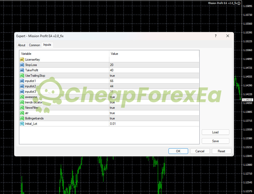This screenshot has width=254, height=194.
Task: Click the 1.13045 price scale label
Action: [x=248, y=156]
